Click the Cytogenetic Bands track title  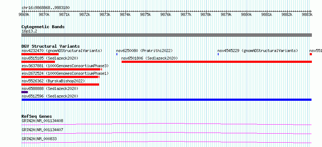tap(43, 27)
